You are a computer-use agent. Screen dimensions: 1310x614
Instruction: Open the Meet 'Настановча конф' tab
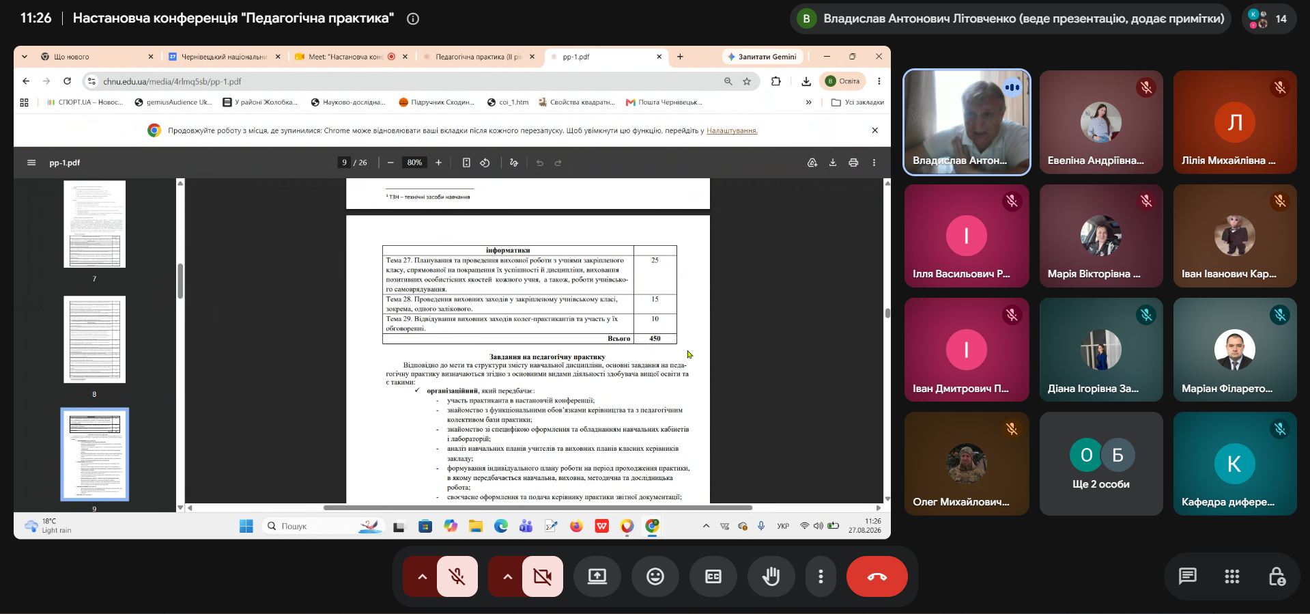350,57
